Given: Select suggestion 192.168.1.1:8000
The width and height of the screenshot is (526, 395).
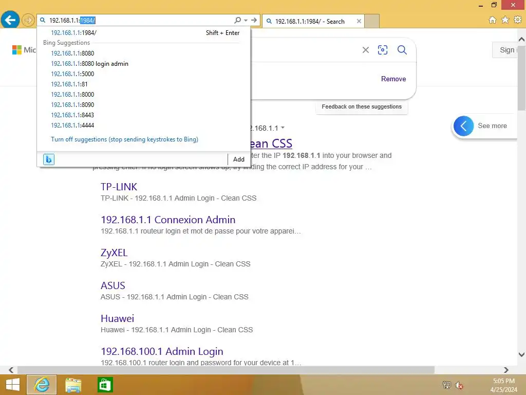Looking at the screenshot, I should 144,95.
